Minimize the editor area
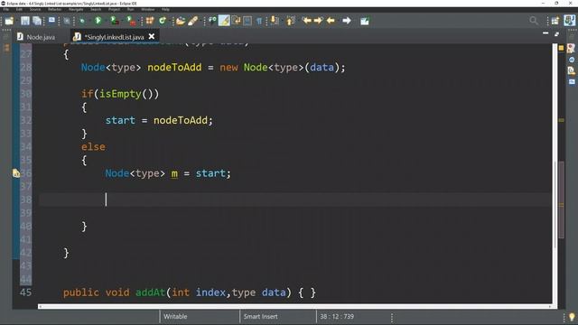Viewport: 578px width, 325px height. click(545, 33)
